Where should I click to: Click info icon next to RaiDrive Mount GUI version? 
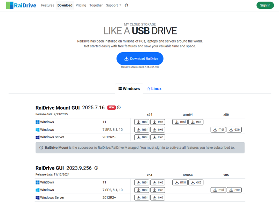(x=119, y=108)
